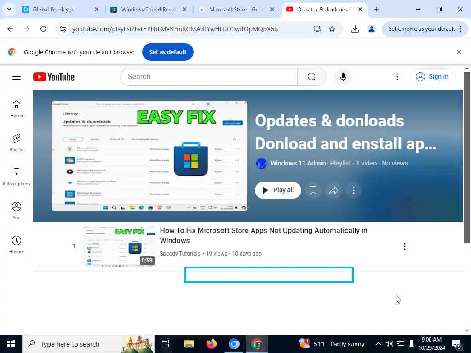The height and width of the screenshot is (353, 471).
Task: Open the volume control in system tray
Action: (389, 344)
